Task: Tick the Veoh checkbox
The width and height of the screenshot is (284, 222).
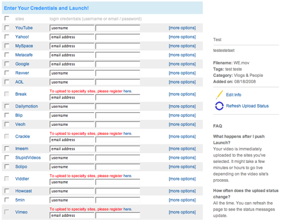Action: [x=7, y=124]
